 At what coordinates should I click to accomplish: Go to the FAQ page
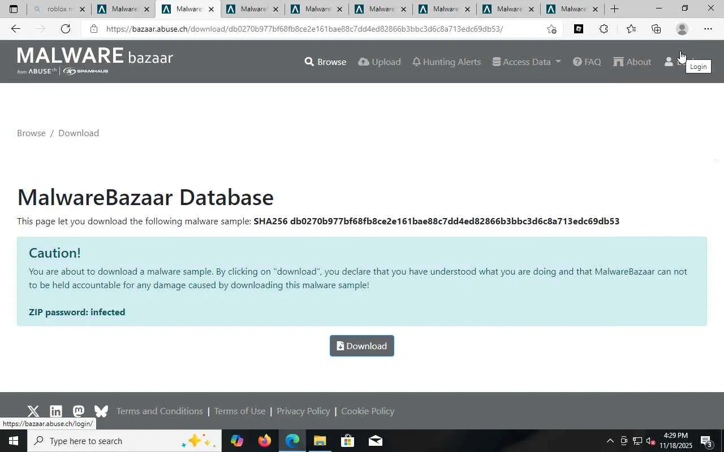tap(587, 62)
